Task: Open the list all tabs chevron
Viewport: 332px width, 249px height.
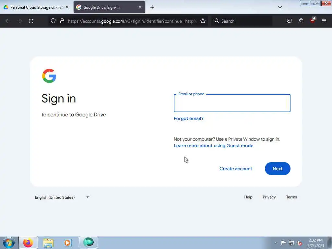Action: pyautogui.click(x=280, y=7)
